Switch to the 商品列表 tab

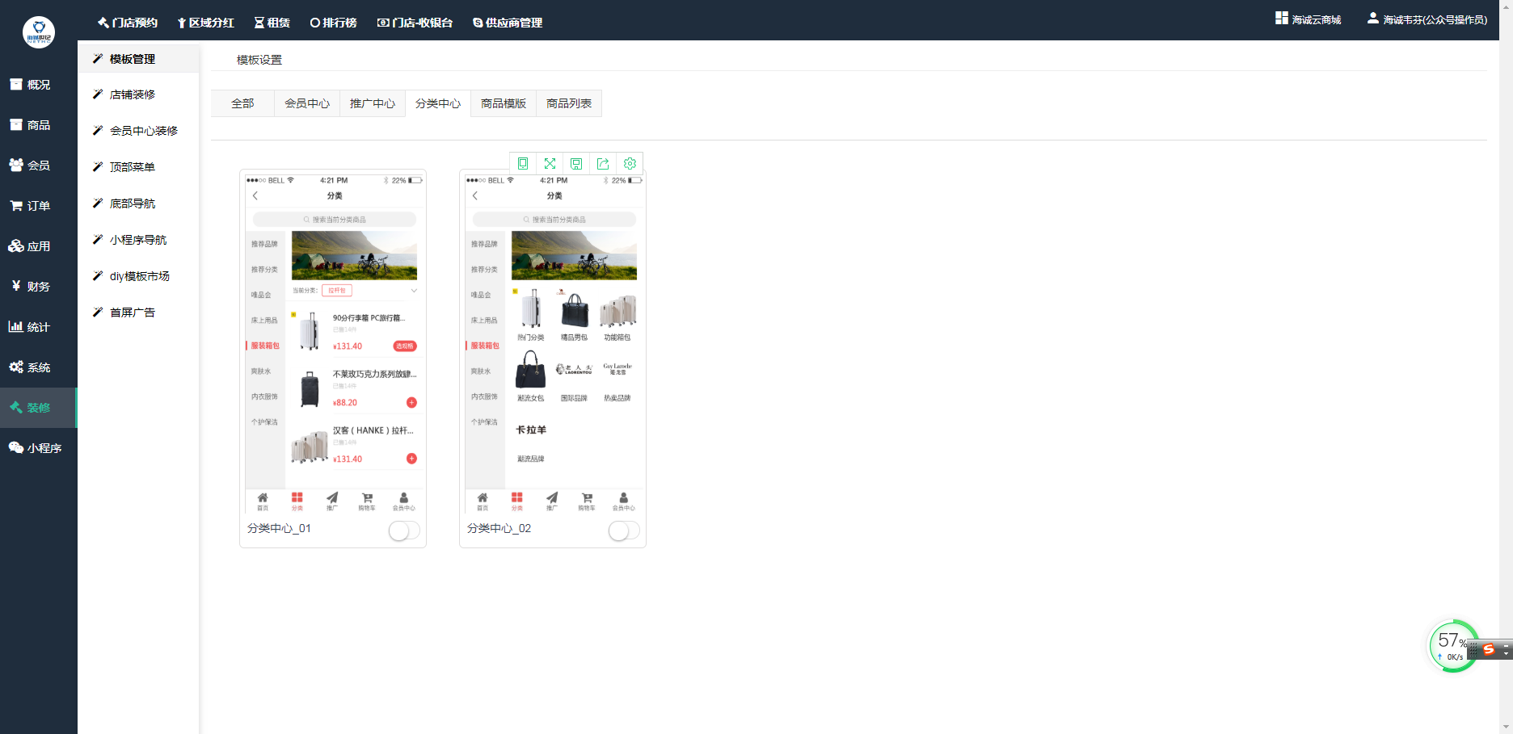click(569, 103)
